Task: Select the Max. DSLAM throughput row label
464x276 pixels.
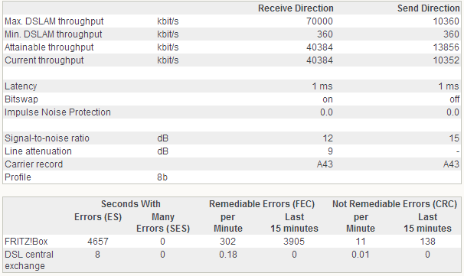Action: click(x=54, y=21)
